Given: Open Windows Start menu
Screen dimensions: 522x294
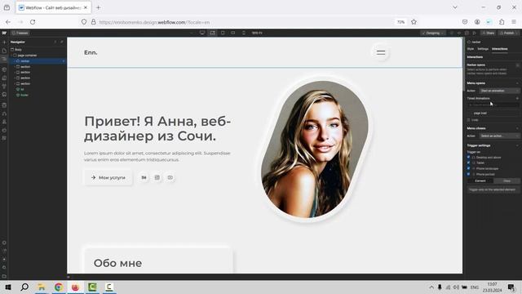Looking at the screenshot, I should [8, 287].
